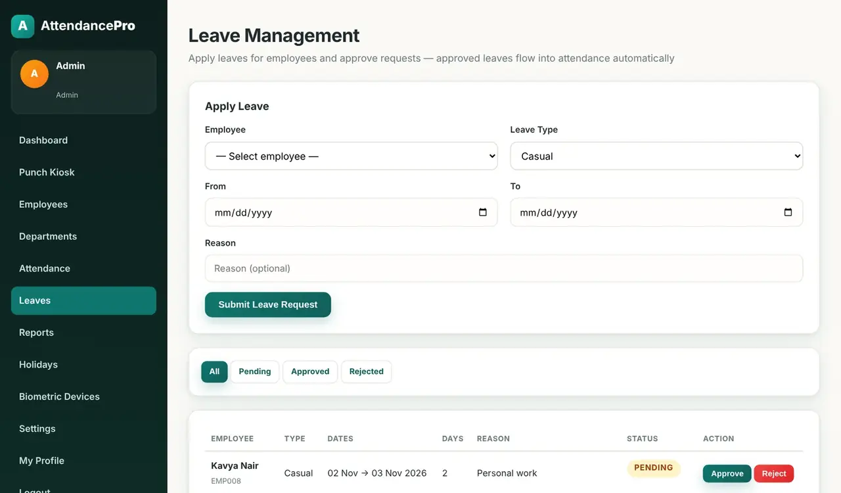
Task: Approve Kavya Nair's leave request
Action: [727, 473]
